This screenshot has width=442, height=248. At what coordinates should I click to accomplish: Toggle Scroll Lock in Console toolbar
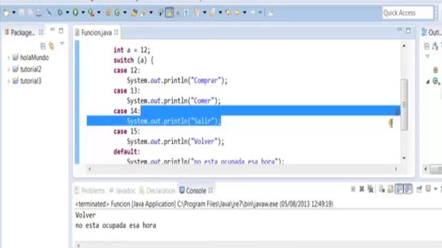coord(390,189)
